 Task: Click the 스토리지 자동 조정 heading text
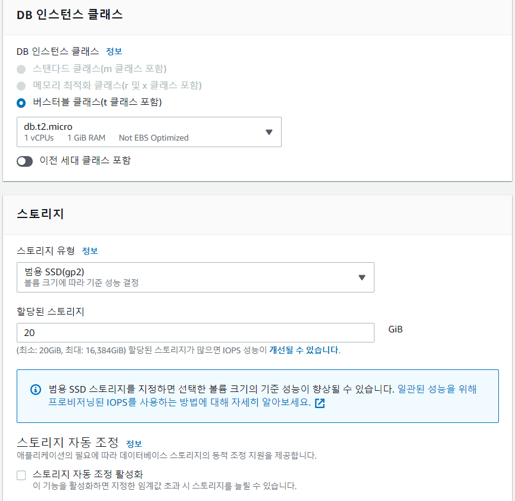point(67,442)
